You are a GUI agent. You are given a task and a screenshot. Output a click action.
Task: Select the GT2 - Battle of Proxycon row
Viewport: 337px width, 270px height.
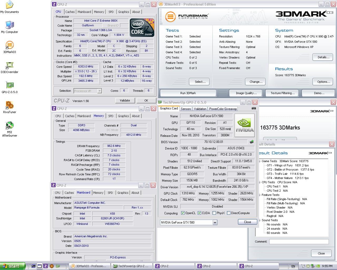point(290,170)
